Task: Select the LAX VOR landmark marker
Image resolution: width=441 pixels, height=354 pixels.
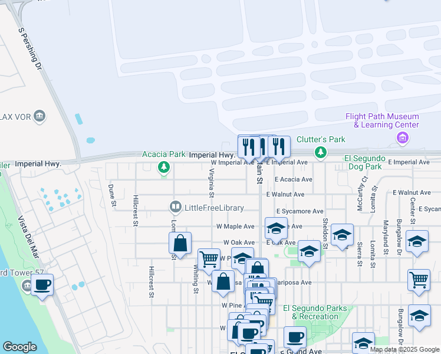Action: pos(40,116)
